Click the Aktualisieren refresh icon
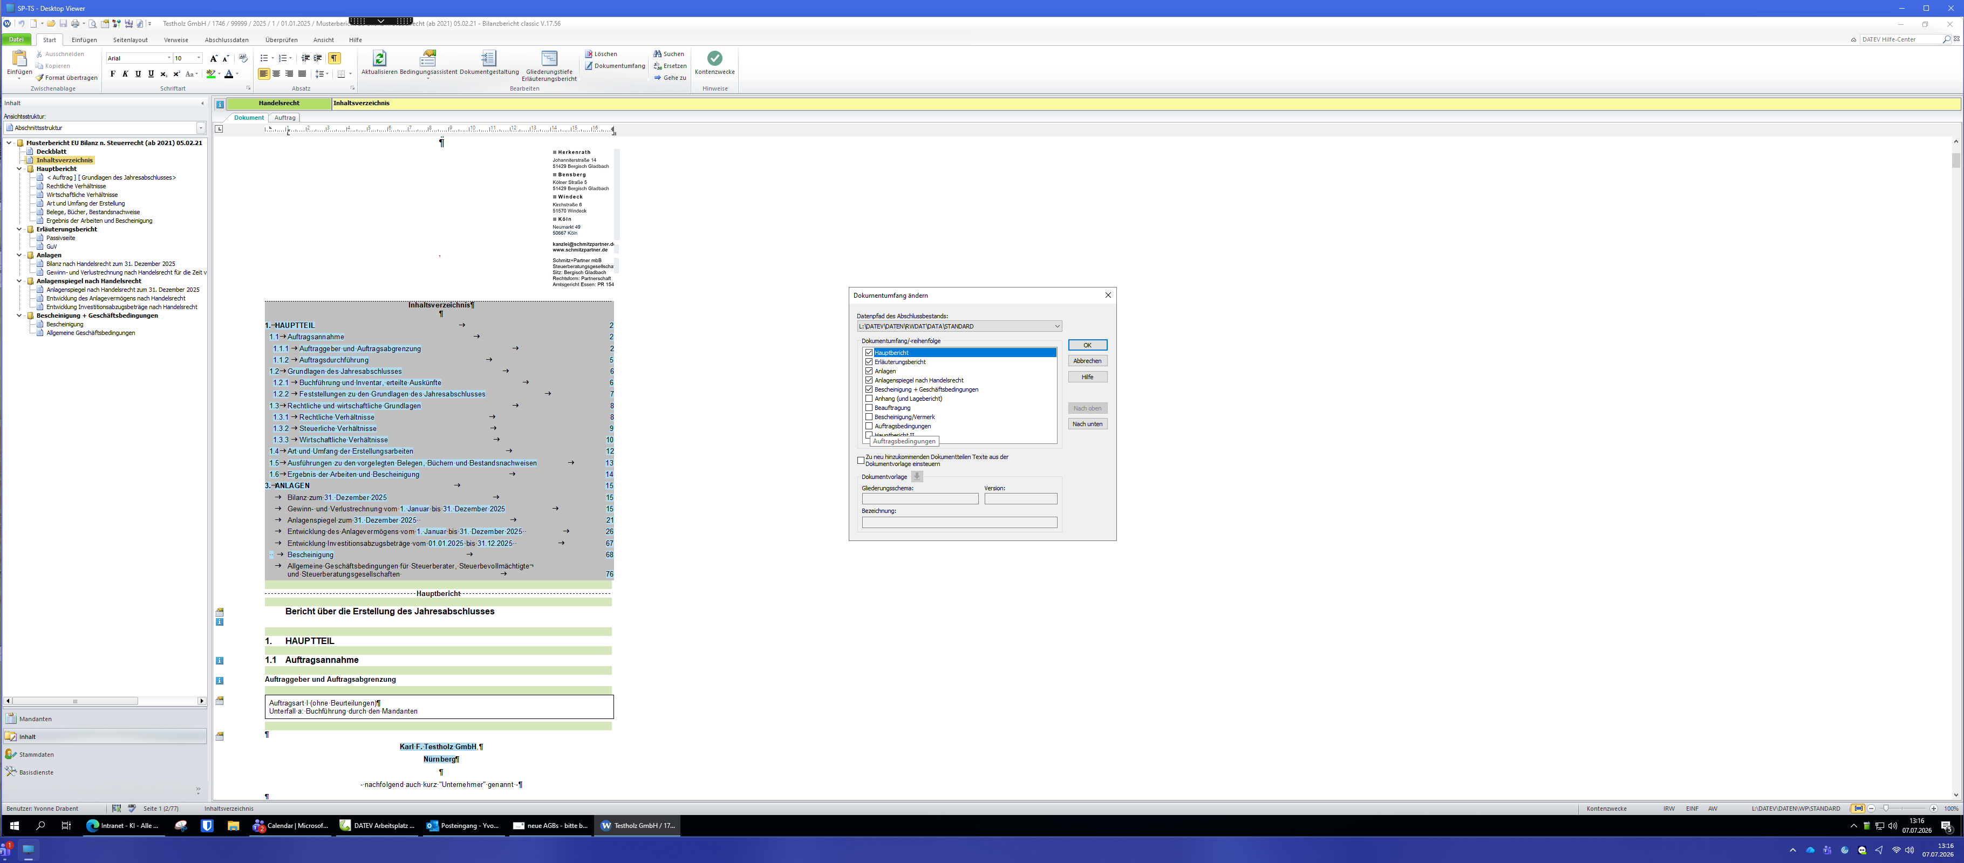Screen dimensions: 1964x863 [379, 59]
